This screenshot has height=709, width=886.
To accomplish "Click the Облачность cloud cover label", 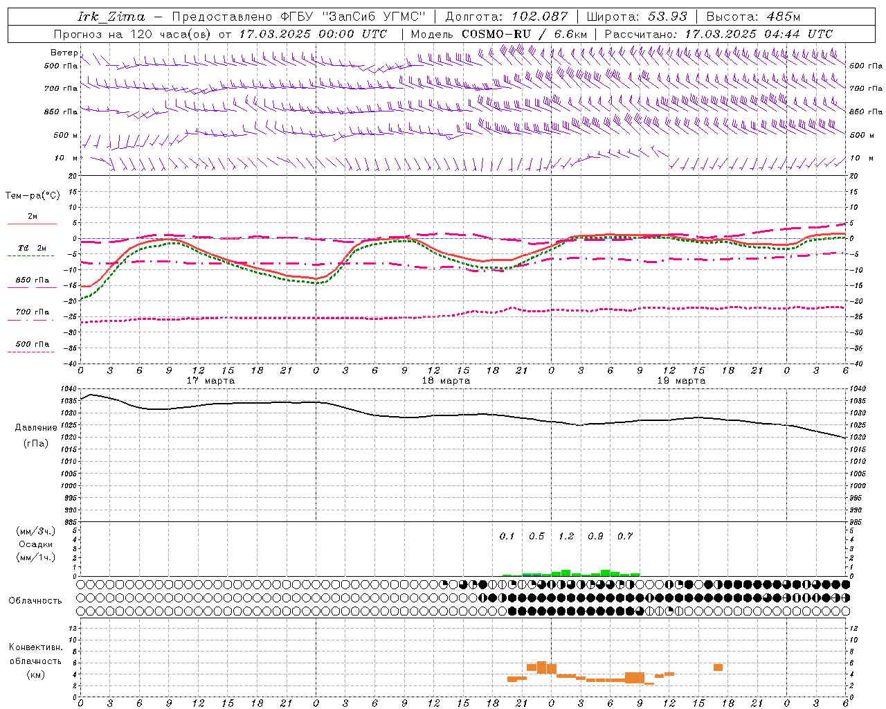I will 35,600.
